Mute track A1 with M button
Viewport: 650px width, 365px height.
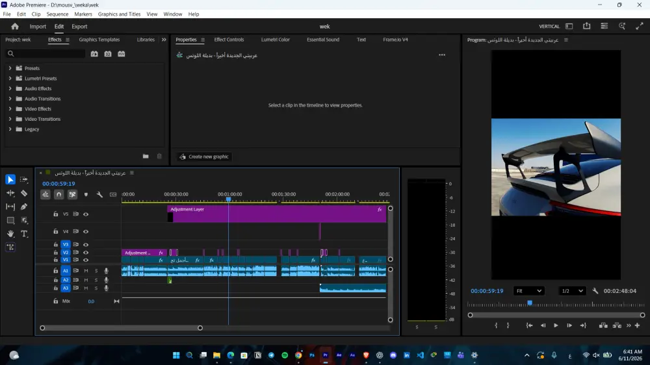tap(86, 271)
